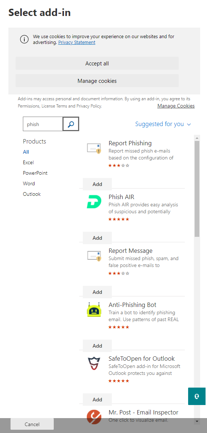Click the underlined Manage Cookies link
The height and width of the screenshot is (433, 207).
(x=176, y=106)
